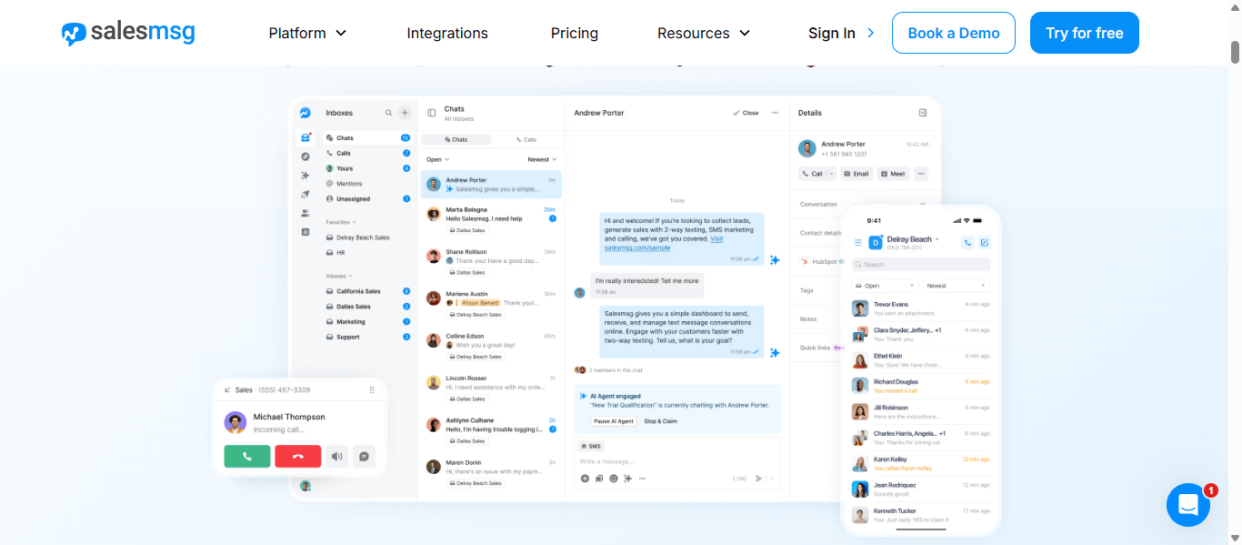The height and width of the screenshot is (545, 1242).
Task: Click the Book a Demo button
Action: point(954,33)
